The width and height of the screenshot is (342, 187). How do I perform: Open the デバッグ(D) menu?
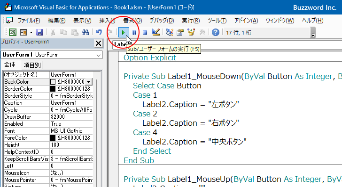coord(162,21)
